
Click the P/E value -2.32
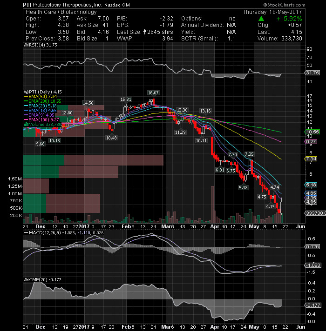tap(166, 19)
